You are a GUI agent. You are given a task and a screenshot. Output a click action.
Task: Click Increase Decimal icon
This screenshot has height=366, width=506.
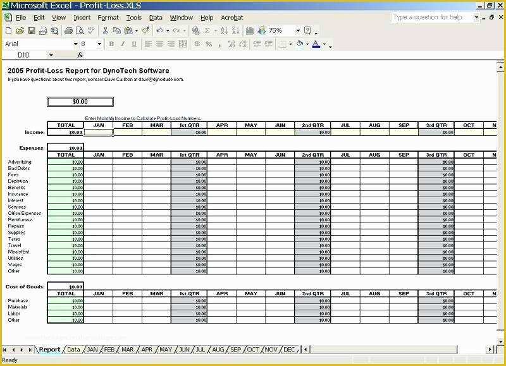tap(231, 44)
